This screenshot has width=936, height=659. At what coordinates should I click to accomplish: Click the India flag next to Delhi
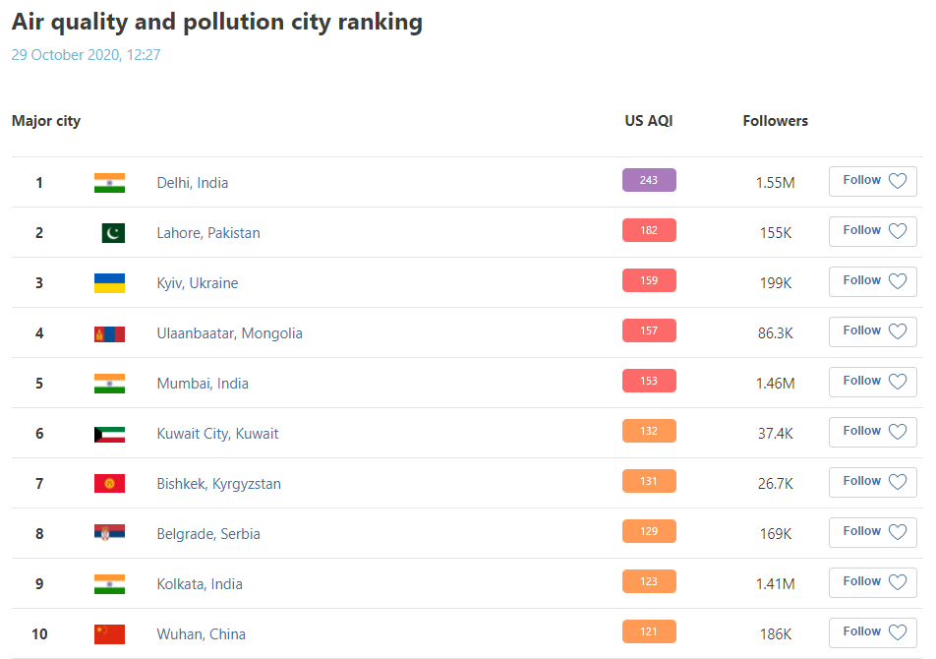click(109, 183)
